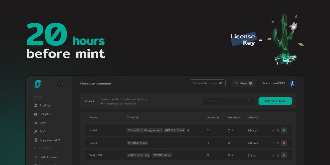This screenshot has width=330, height=165.
Task: Click Add new task button
Action: (x=275, y=101)
